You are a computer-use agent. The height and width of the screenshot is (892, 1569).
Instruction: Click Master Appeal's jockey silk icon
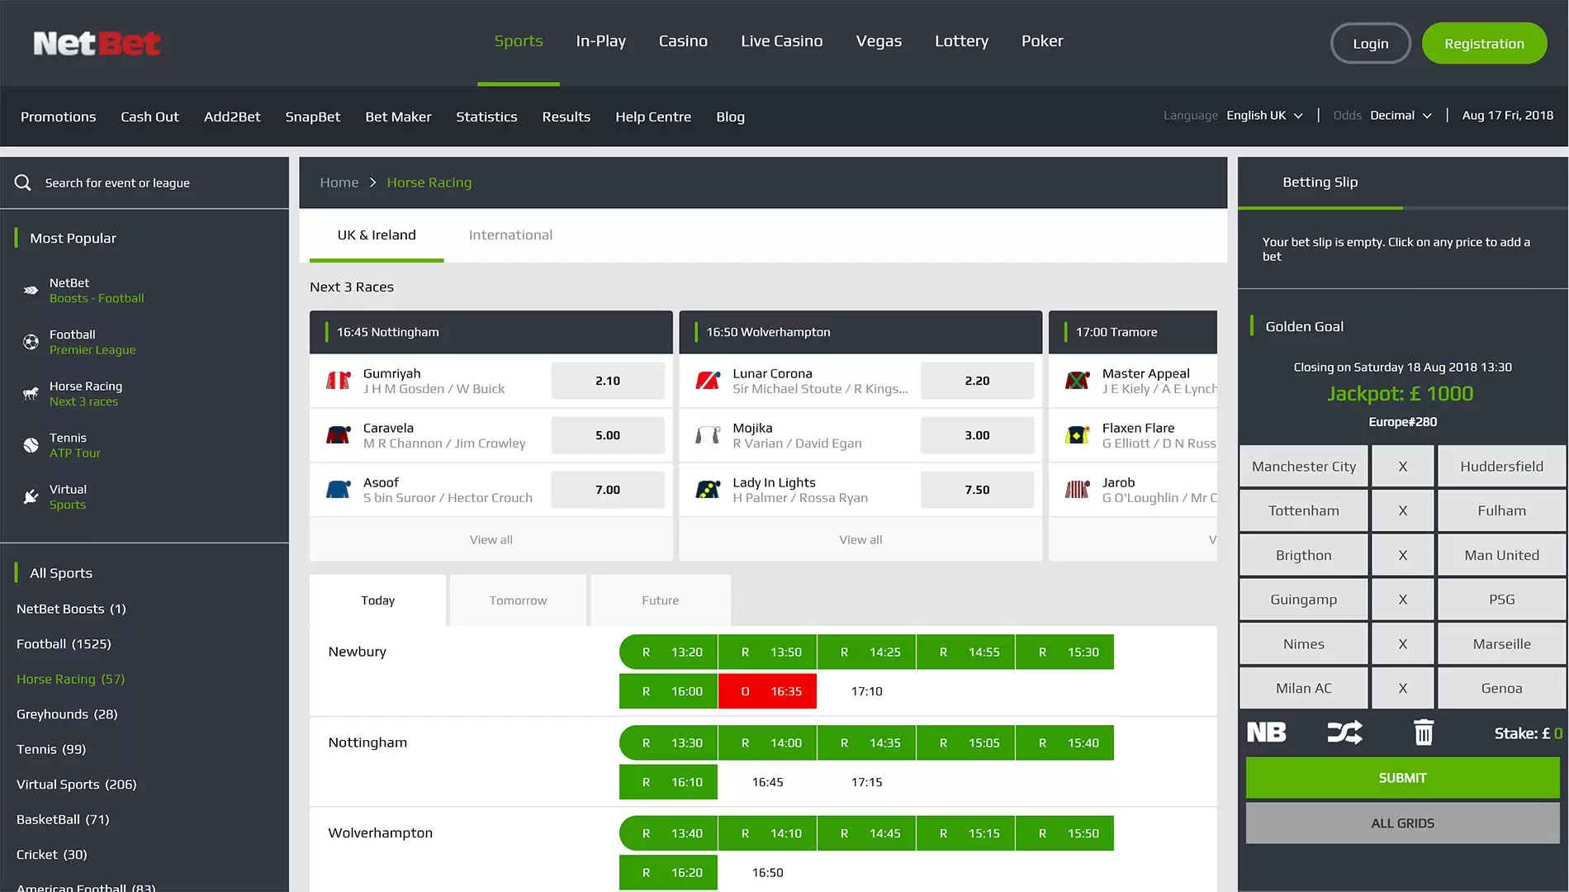tap(1077, 381)
